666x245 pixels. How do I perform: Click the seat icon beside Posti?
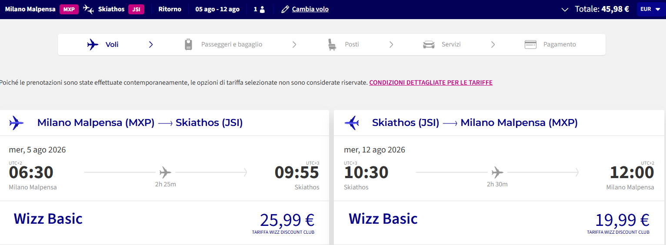pyautogui.click(x=332, y=44)
